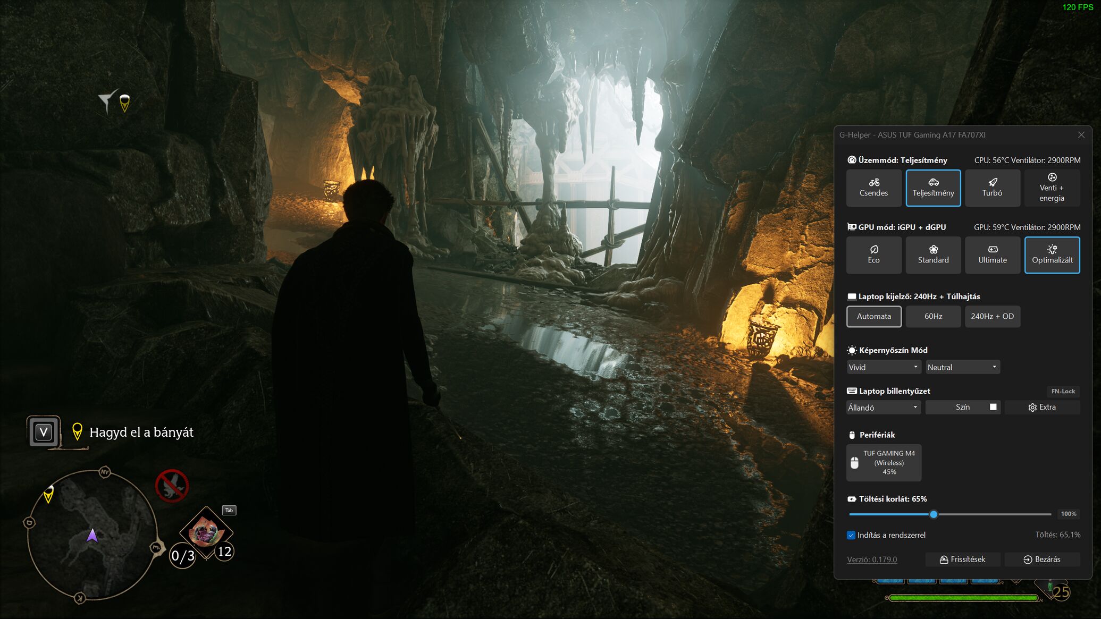Click the green health bar
Viewport: 1101px width, 619px height.
coord(963,598)
